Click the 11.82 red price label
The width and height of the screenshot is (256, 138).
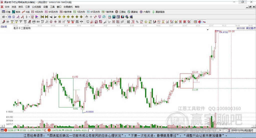75,77
